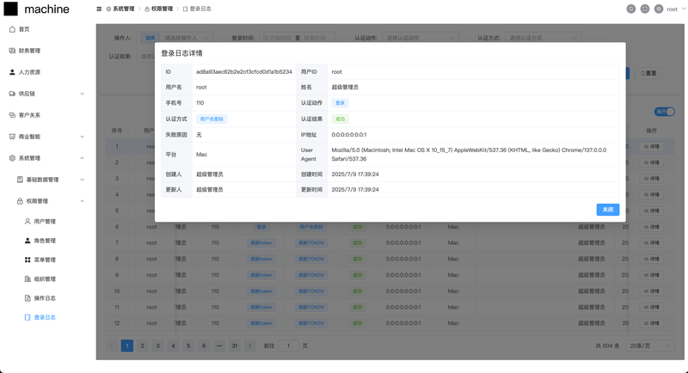Image resolution: width=688 pixels, height=373 pixels.
Task: Click the 关闭 button in dialog
Action: (608, 210)
